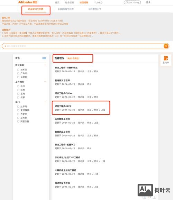
Task: Go to next page of job results
Action: click(x=154, y=197)
